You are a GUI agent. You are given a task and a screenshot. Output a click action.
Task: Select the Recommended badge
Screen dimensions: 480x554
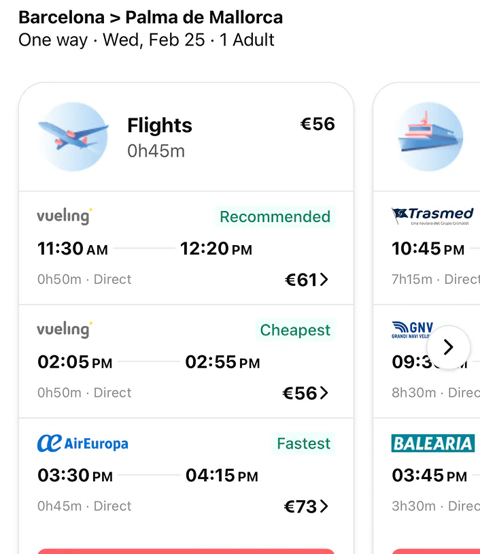275,216
